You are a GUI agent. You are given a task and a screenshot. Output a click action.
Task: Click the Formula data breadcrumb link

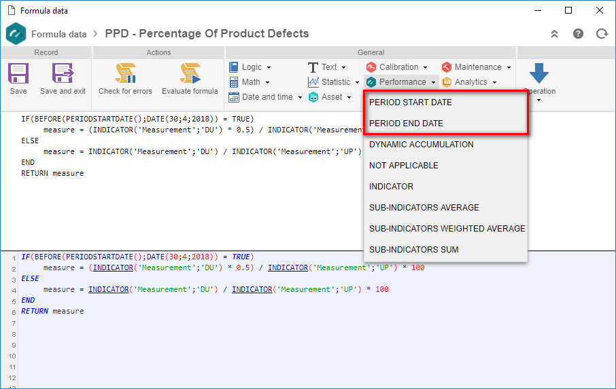coord(59,34)
